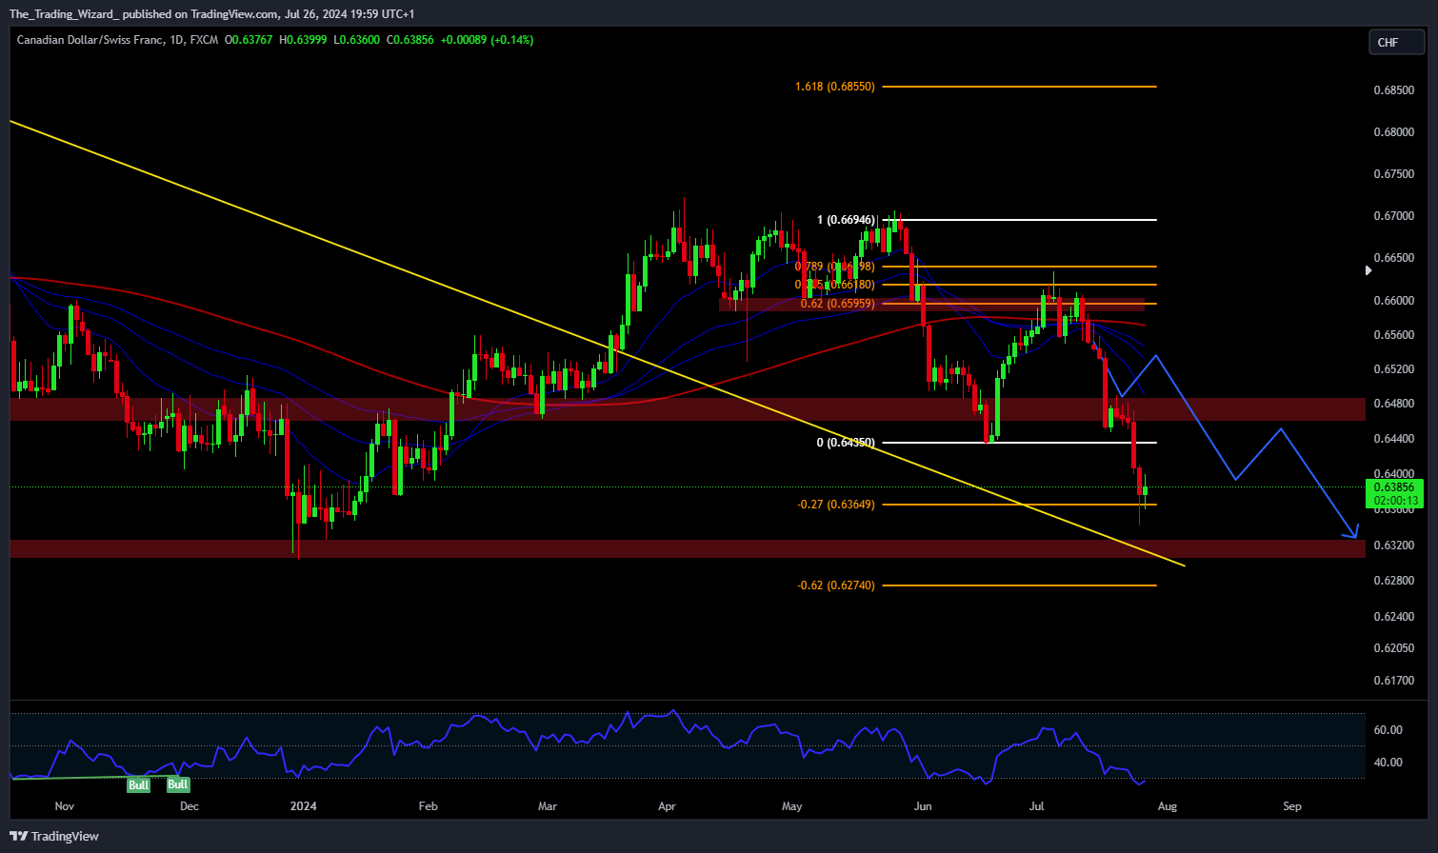
Task: Click the 0.65600 price axis label
Action: (1393, 335)
